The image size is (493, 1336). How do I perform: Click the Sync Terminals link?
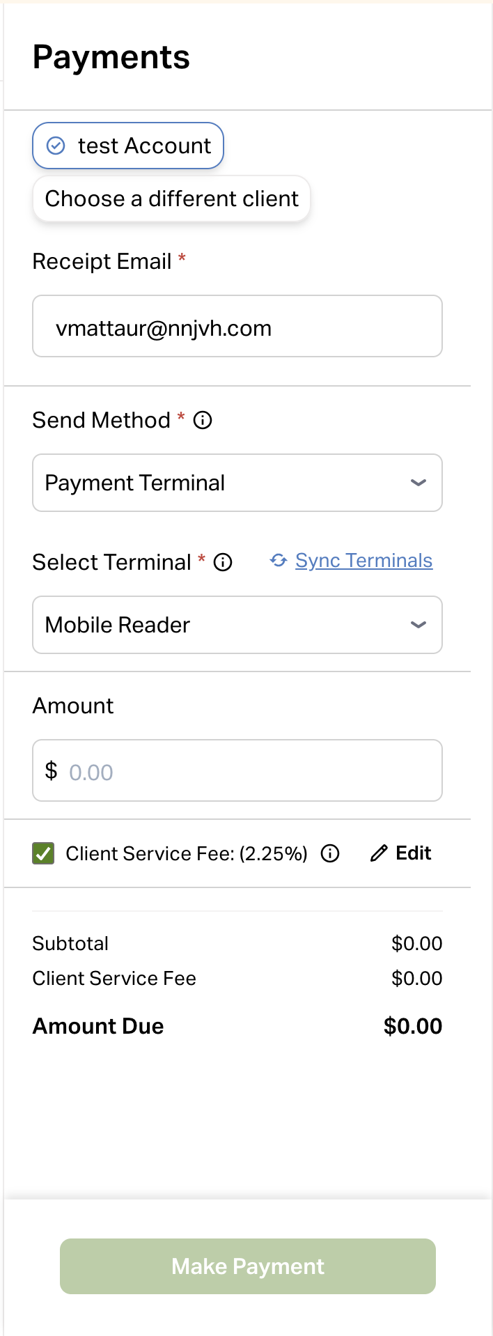363,561
